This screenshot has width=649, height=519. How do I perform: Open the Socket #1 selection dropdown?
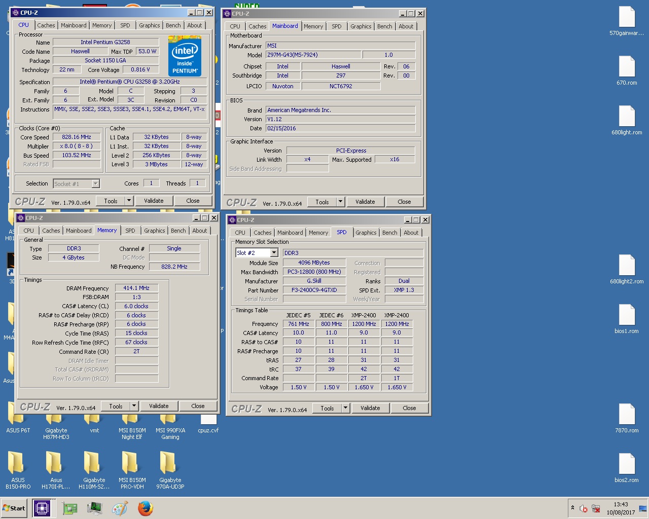point(95,183)
